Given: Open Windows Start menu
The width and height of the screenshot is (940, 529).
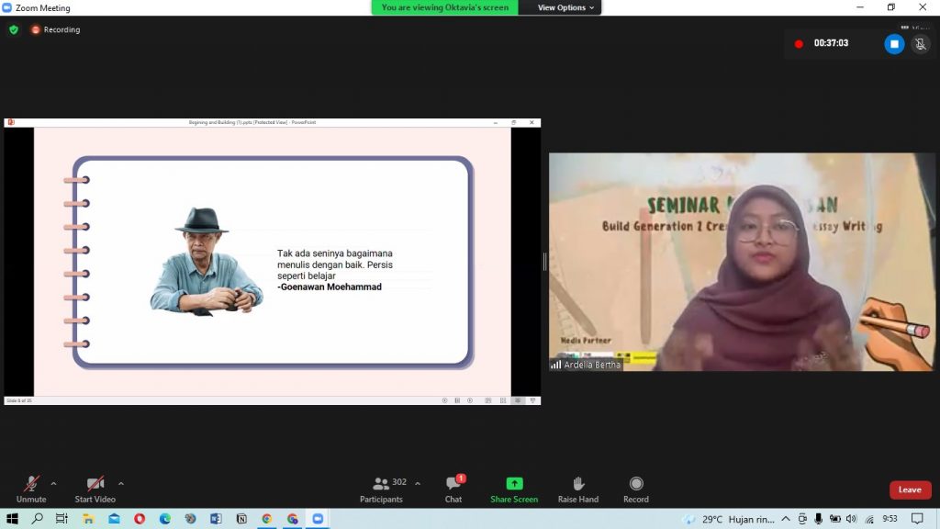Looking at the screenshot, I should [13, 519].
